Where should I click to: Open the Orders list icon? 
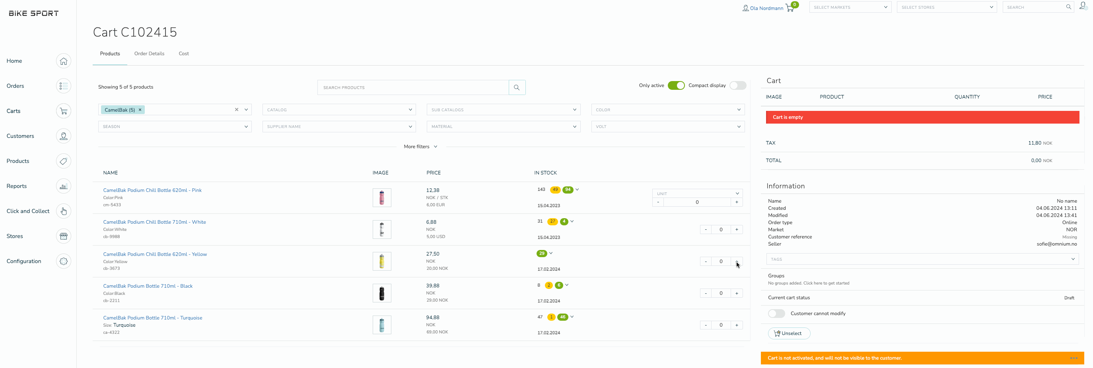click(64, 86)
